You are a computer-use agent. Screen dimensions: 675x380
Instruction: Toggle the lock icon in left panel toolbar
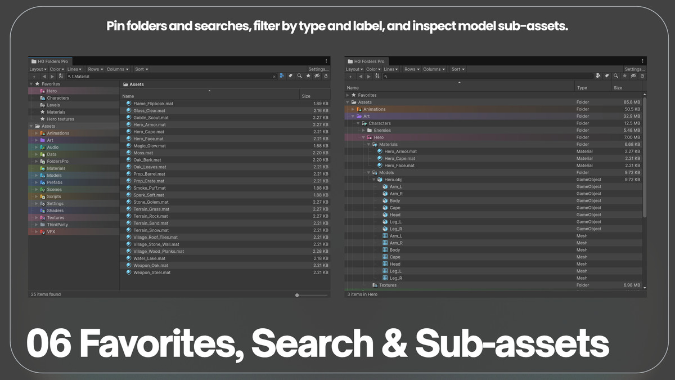click(x=326, y=75)
